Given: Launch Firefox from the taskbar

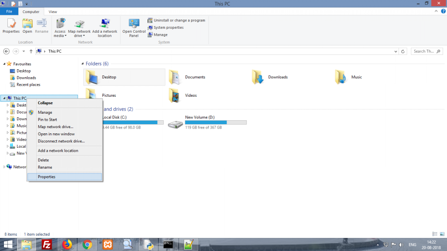Looking at the screenshot, I should [x=67, y=244].
